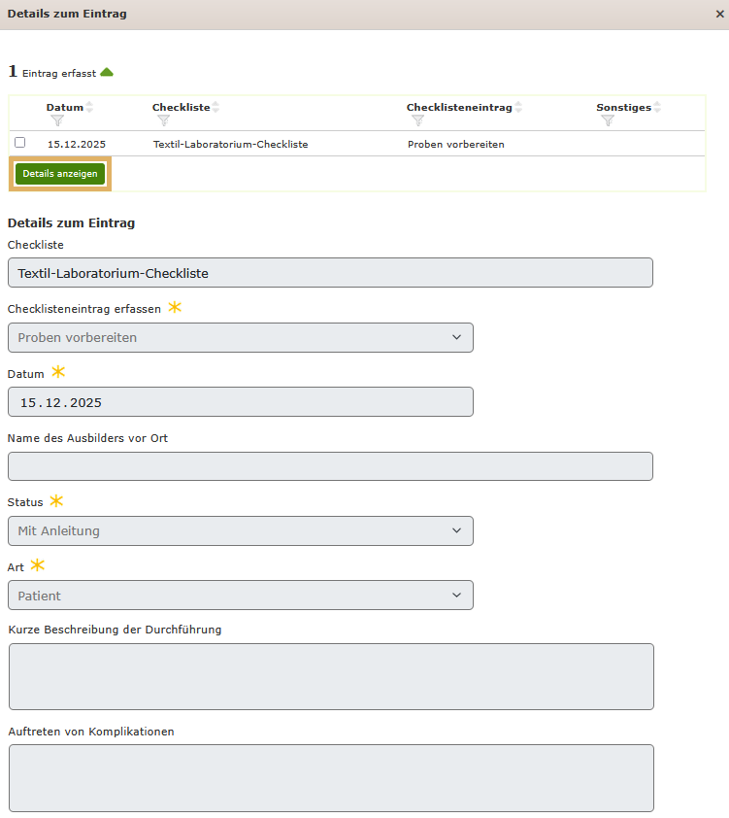Image resolution: width=729 pixels, height=818 pixels.
Task: Sort the table by the Datum sort arrows
Action: 89,107
